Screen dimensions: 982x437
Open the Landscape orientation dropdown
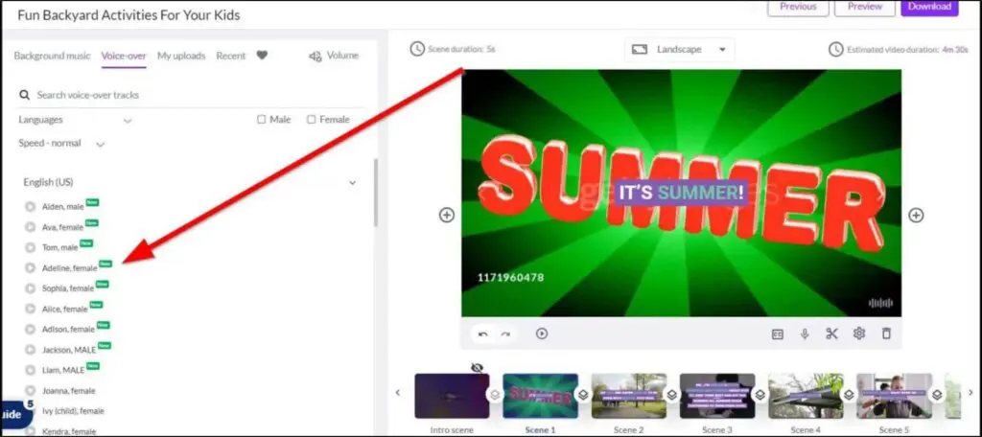[680, 50]
